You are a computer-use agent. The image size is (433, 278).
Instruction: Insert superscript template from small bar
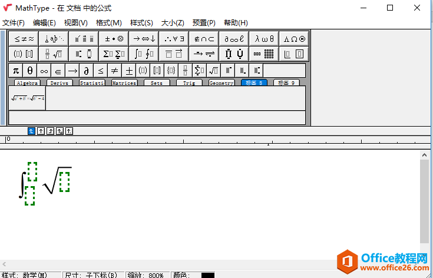pyautogui.click(x=227, y=71)
